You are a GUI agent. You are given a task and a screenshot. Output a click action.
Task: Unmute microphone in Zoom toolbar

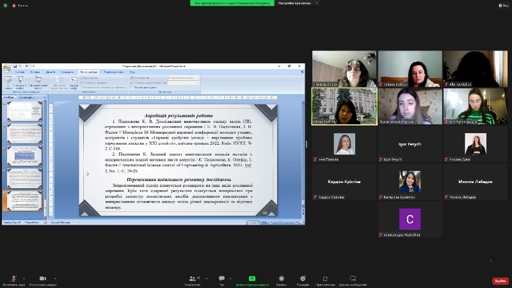click(x=14, y=279)
